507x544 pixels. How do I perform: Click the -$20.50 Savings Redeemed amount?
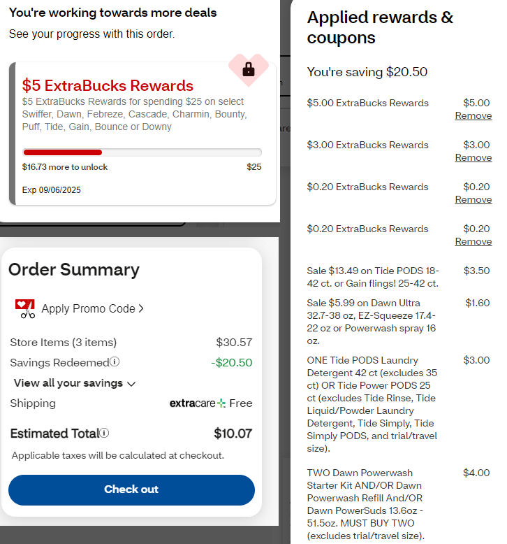[x=231, y=362]
